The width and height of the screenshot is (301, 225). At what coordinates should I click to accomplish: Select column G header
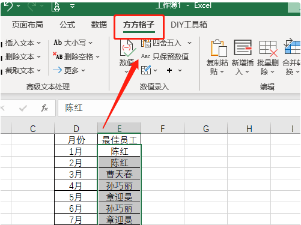pyautogui.click(x=206, y=128)
